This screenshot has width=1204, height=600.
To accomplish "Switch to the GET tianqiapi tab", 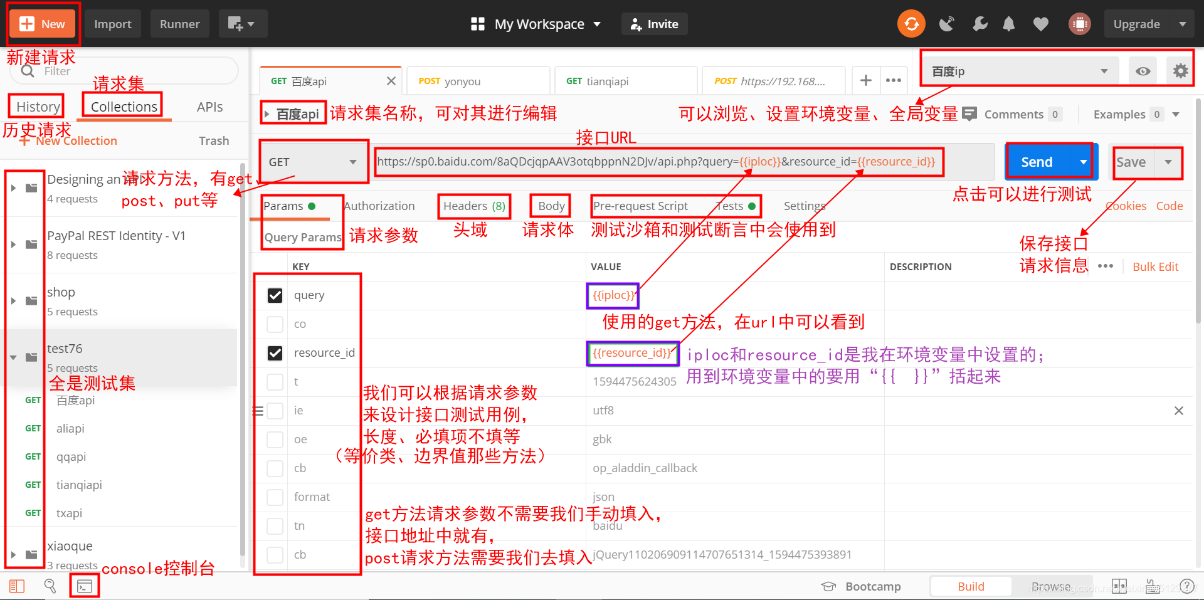I will [x=626, y=81].
